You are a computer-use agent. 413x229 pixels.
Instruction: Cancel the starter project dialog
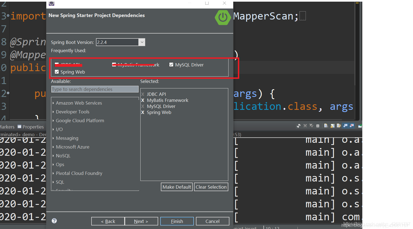click(213, 221)
